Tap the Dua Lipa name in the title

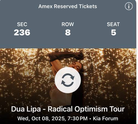tap(26, 109)
